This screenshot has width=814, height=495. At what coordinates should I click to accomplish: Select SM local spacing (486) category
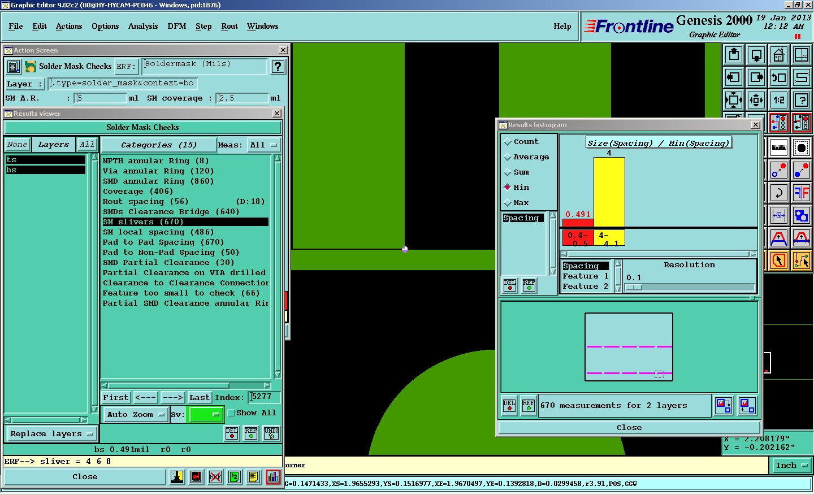coord(158,232)
